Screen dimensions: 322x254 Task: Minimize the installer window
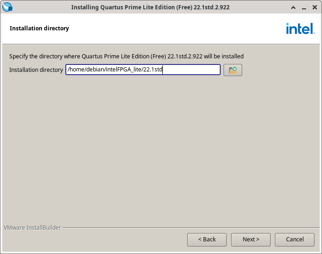coord(304,8)
